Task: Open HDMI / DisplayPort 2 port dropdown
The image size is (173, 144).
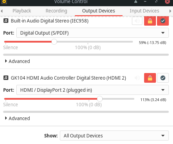Action: tap(93, 90)
